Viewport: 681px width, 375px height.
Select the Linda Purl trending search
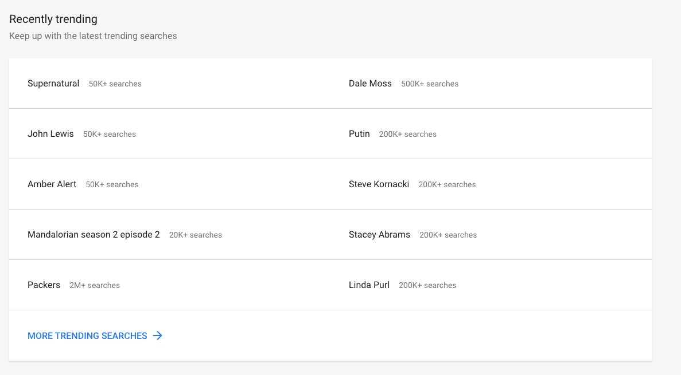pos(369,285)
